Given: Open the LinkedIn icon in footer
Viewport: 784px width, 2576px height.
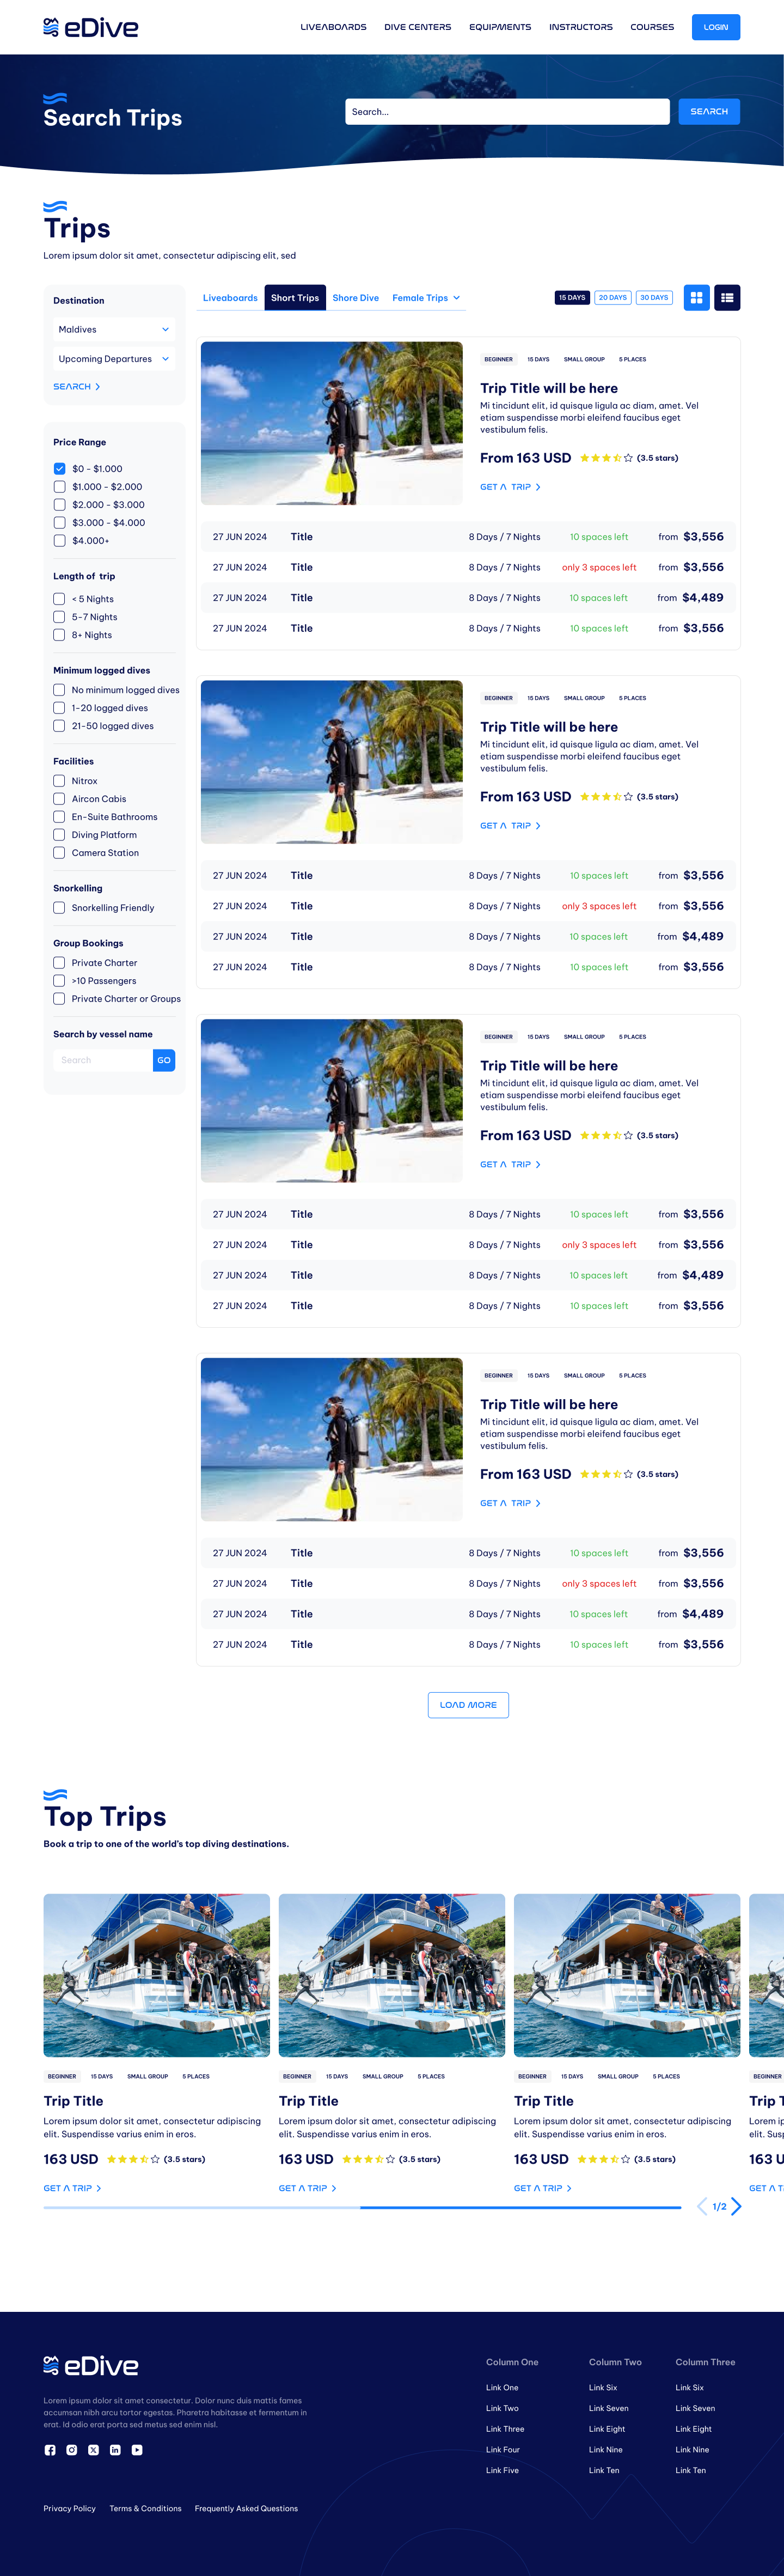Looking at the screenshot, I should pos(115,2450).
